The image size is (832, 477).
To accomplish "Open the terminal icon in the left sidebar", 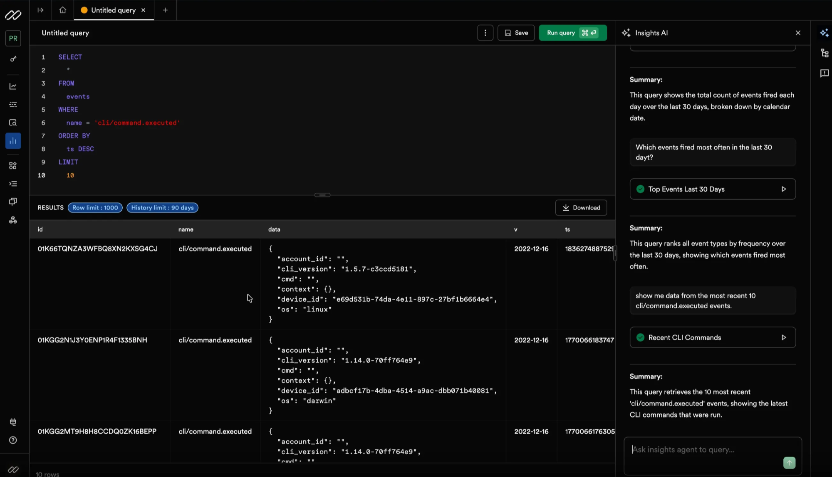I will 13,183.
